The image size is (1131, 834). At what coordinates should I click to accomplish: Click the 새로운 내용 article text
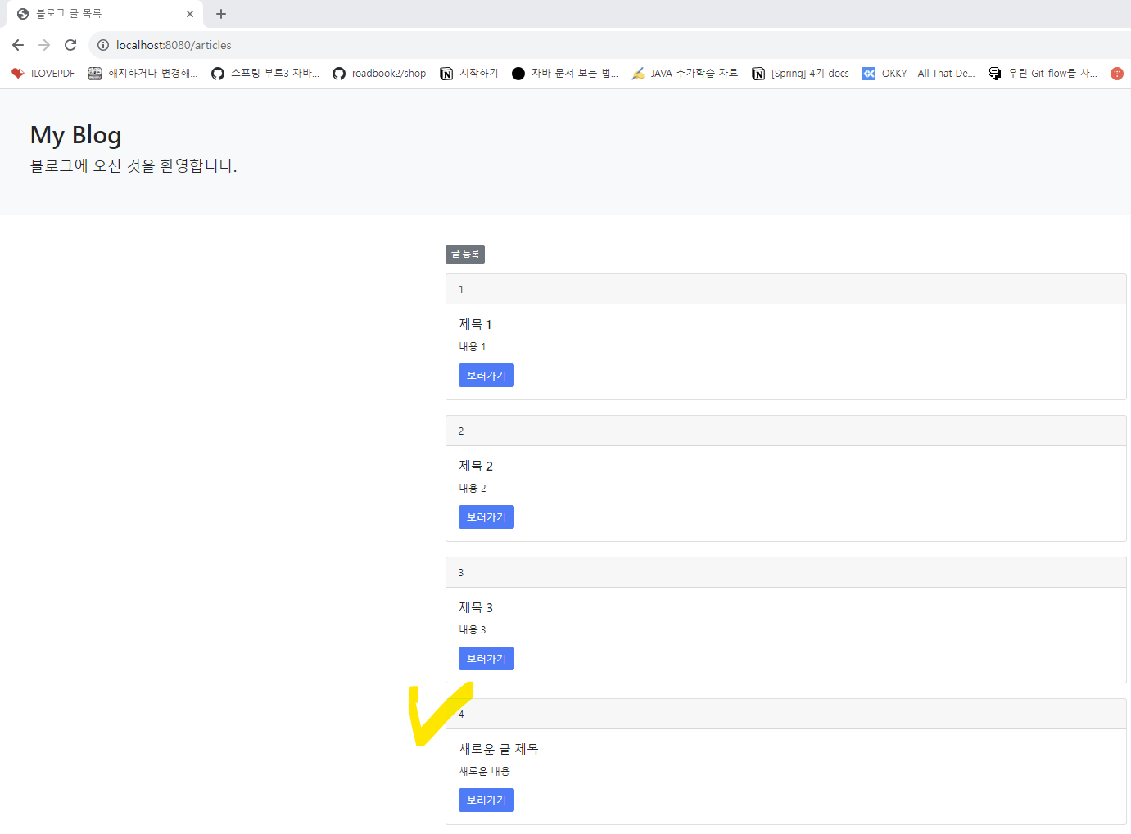(x=484, y=772)
